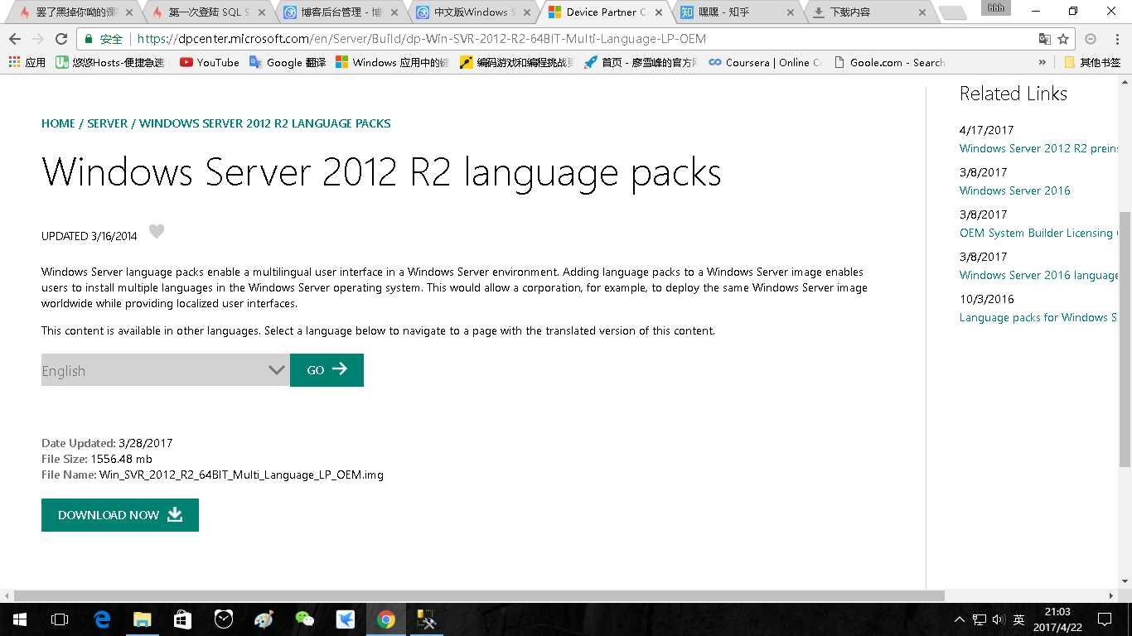Open Paint palette app on taskbar
The image size is (1132, 636).
pyautogui.click(x=264, y=619)
